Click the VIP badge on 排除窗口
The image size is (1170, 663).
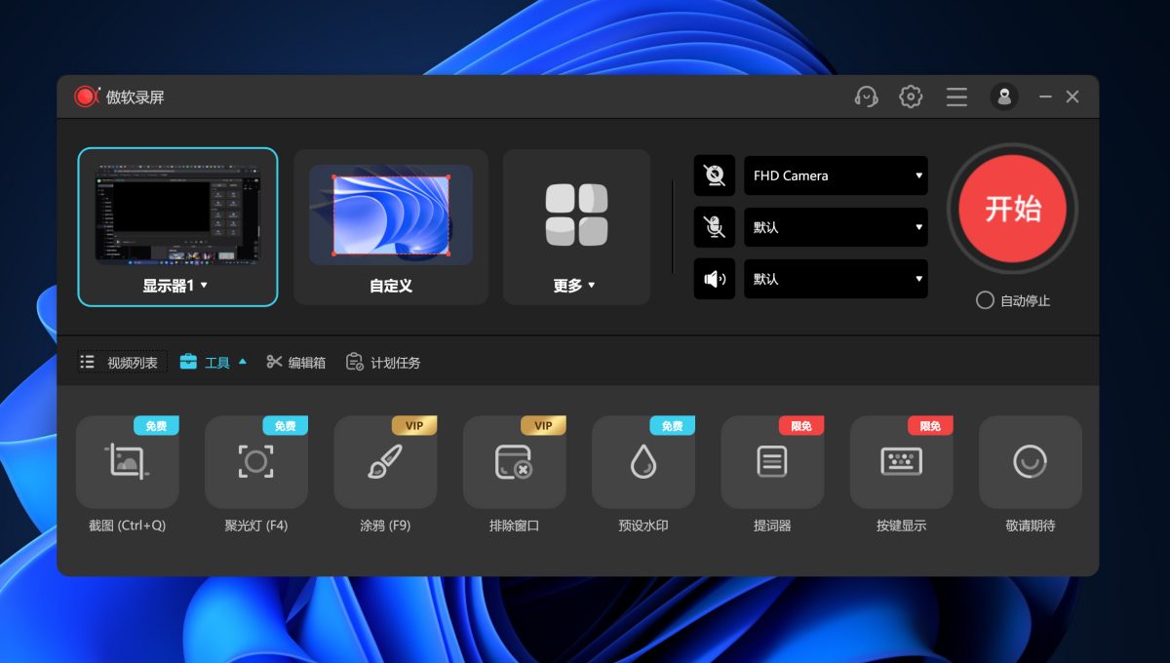pyautogui.click(x=543, y=426)
